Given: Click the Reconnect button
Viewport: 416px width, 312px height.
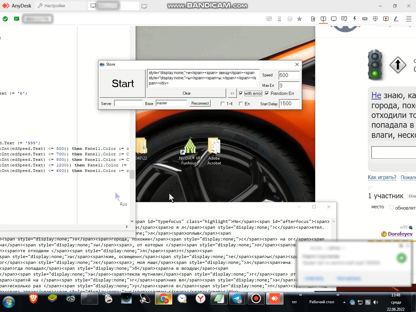Looking at the screenshot, I should click(200, 103).
